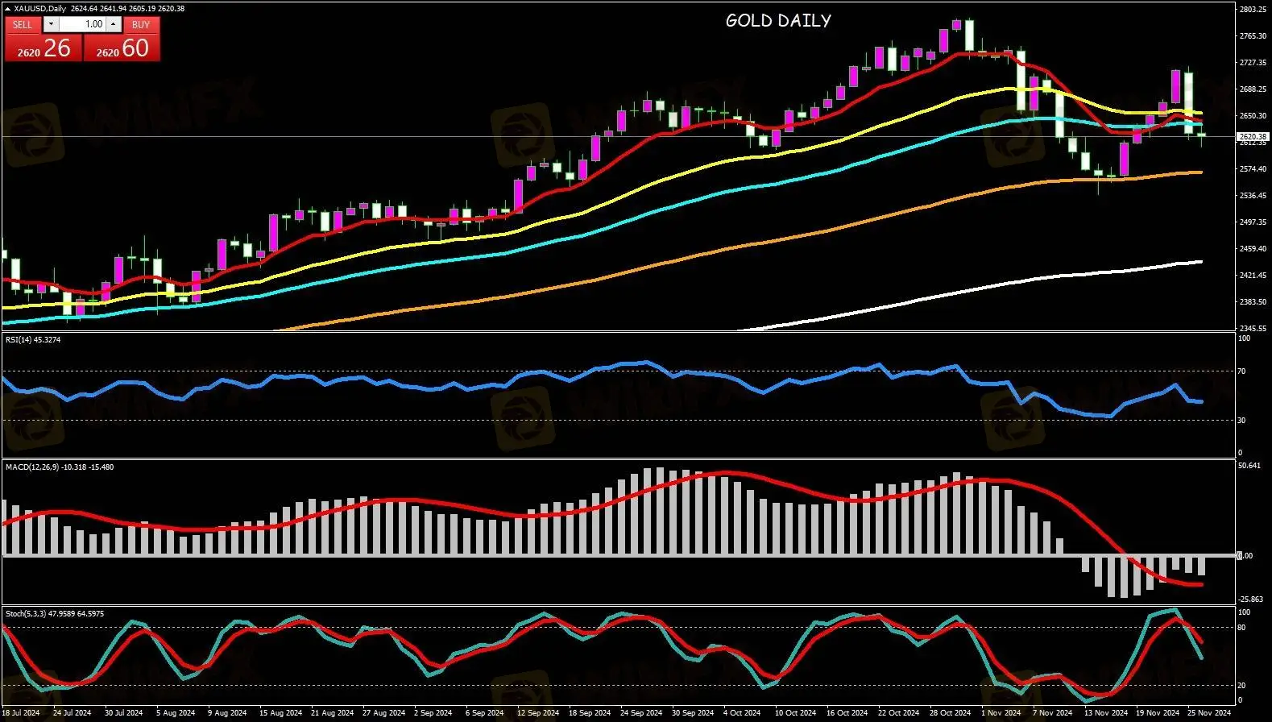
Task: Click the 2421.45 price scale value
Action: tap(1253, 276)
